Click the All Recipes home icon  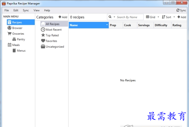coord(43,24)
